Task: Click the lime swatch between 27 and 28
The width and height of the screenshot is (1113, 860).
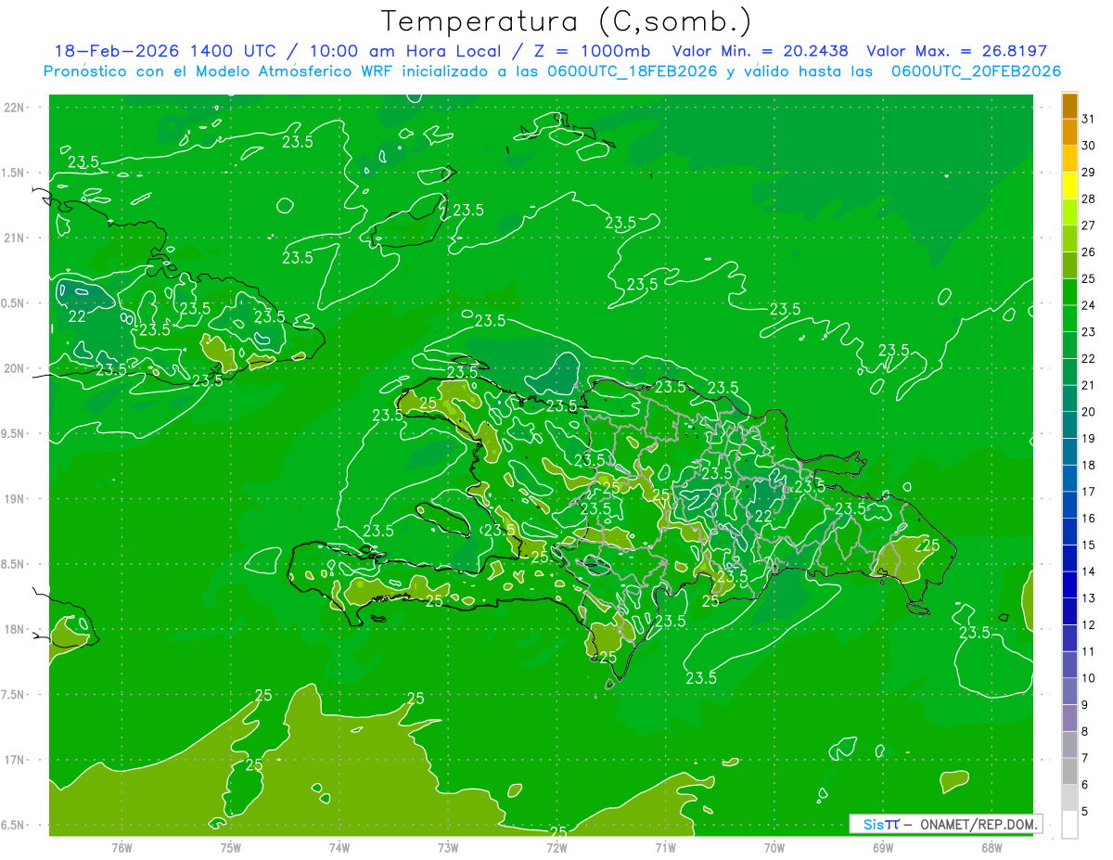Action: [x=1069, y=212]
